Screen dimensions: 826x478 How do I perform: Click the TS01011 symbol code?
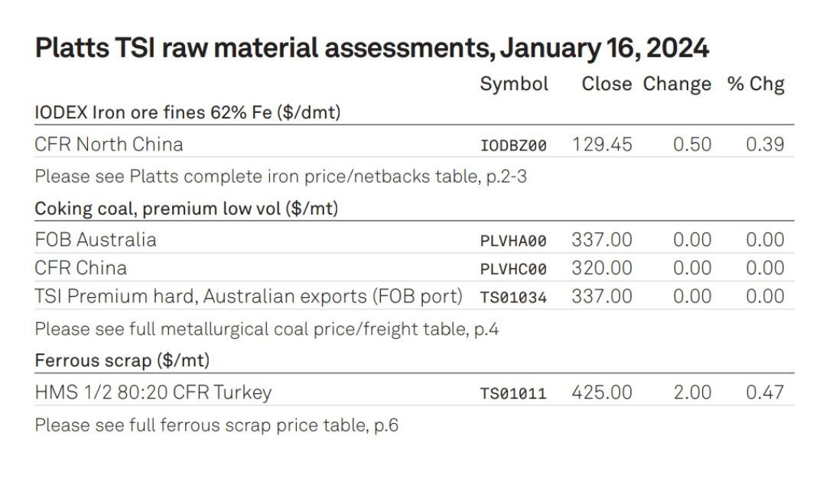pos(513,394)
